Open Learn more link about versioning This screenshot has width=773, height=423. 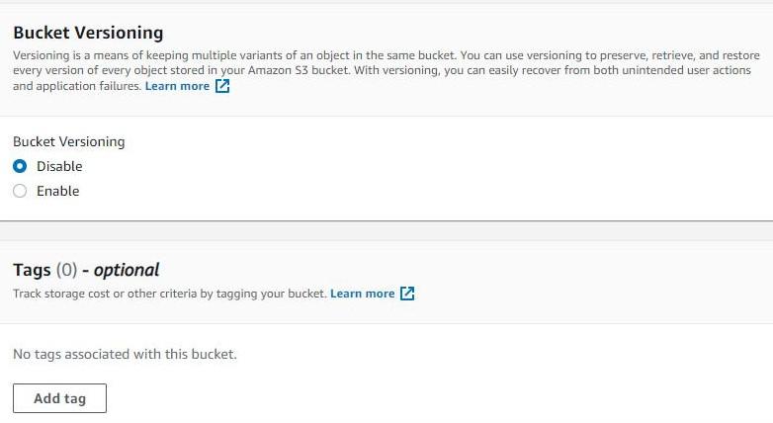(177, 86)
